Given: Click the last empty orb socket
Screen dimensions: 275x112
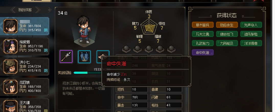Looking at the screenshot, I should coord(171,49).
